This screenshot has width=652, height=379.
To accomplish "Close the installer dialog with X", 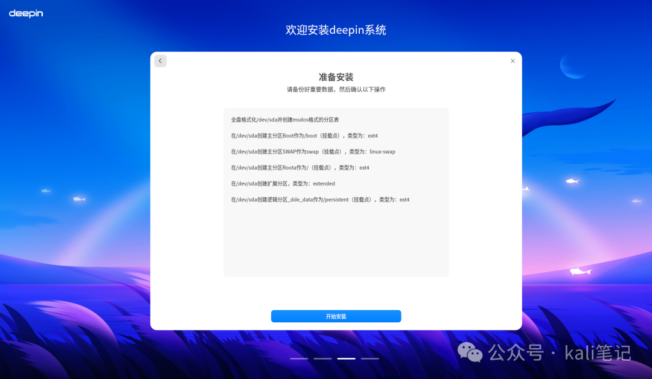I will (x=513, y=61).
